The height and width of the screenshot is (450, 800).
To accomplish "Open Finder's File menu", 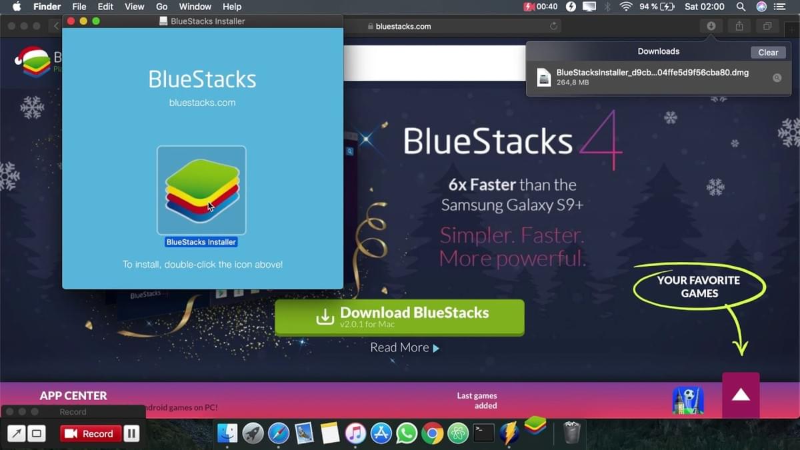I will [x=79, y=7].
